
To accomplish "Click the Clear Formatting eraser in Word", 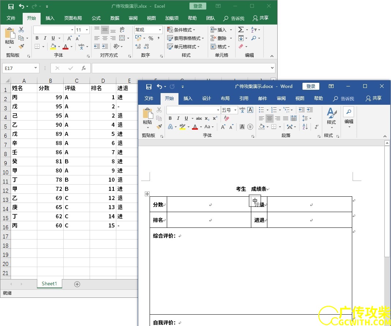I will click(226, 118).
